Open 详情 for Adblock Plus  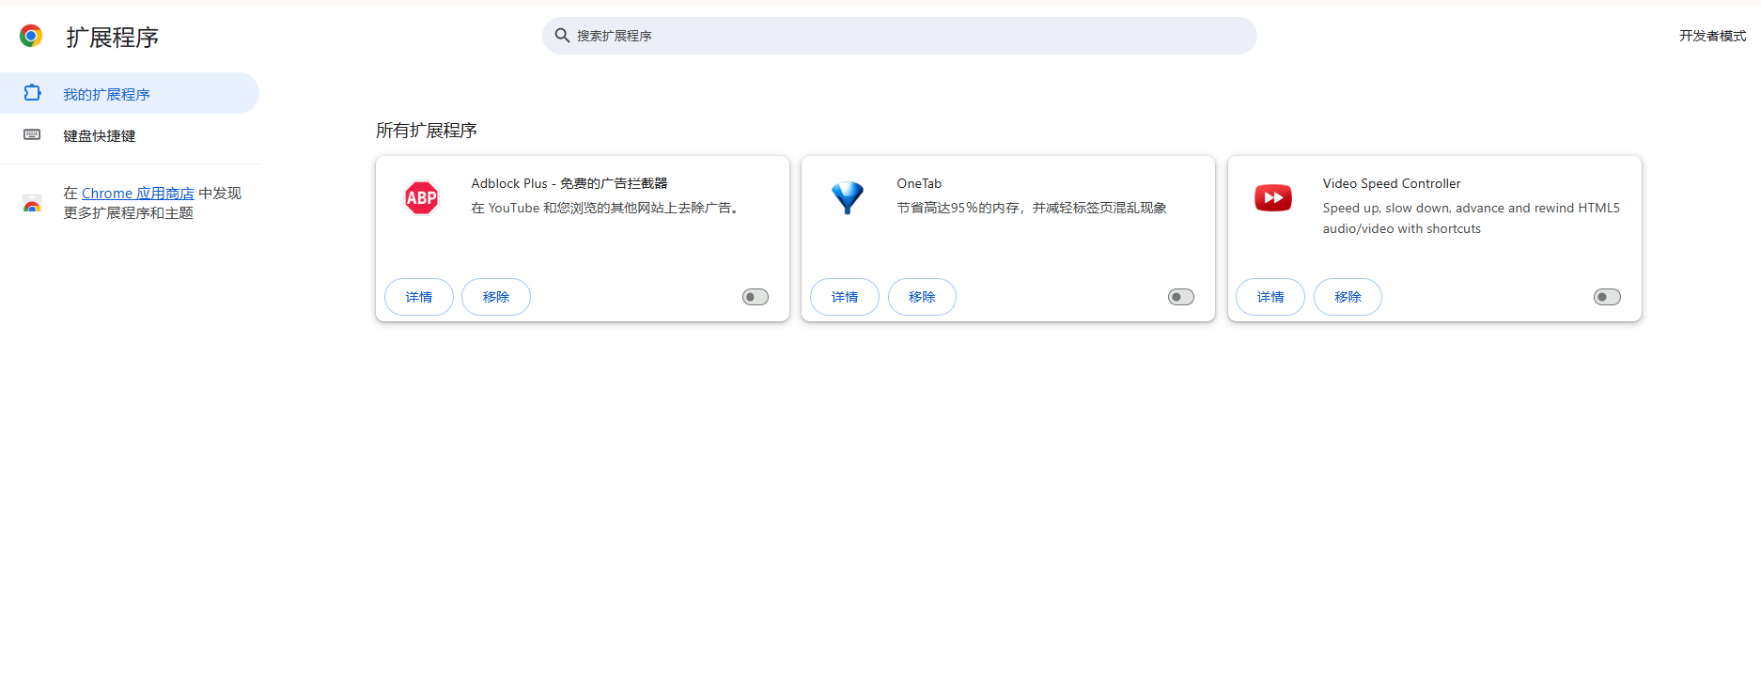[419, 297]
